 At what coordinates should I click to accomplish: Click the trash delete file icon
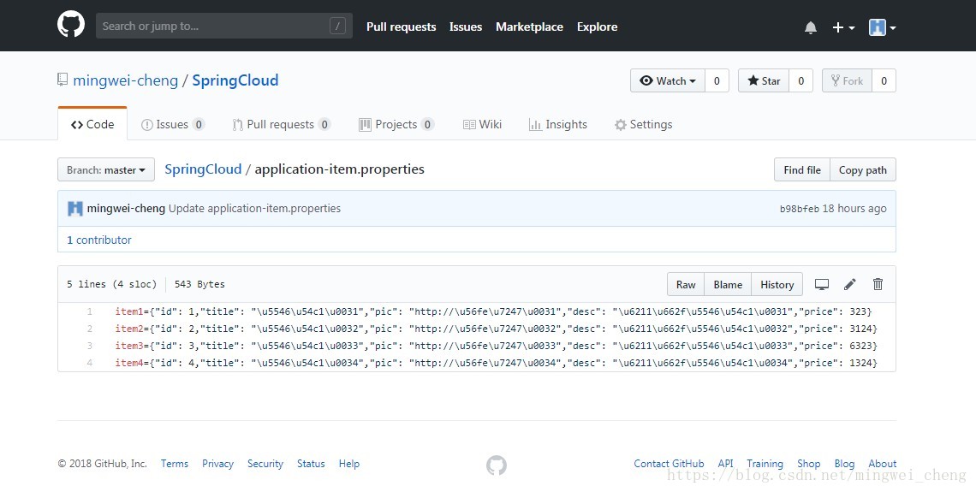pyautogui.click(x=878, y=284)
